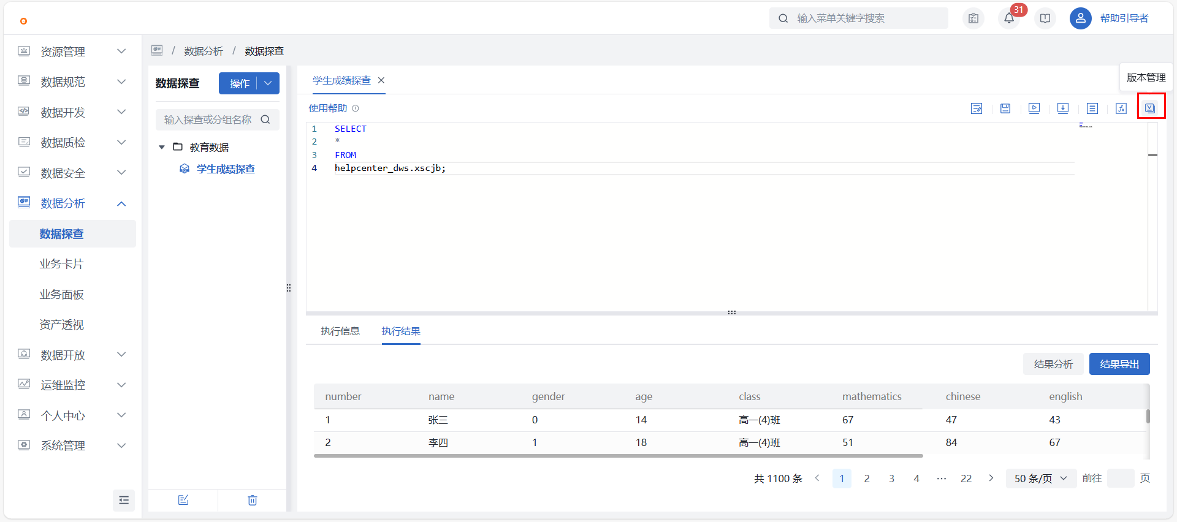Click the results table horizontal scrollbar

[x=619, y=456]
